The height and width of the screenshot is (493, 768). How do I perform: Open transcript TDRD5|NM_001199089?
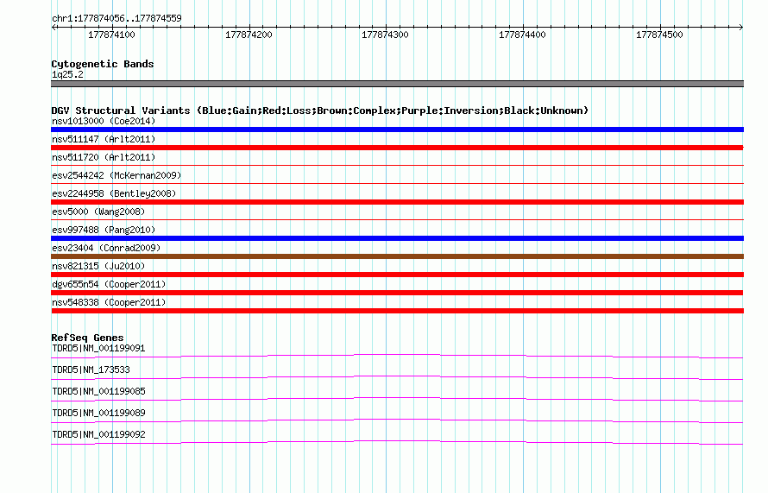point(98,413)
